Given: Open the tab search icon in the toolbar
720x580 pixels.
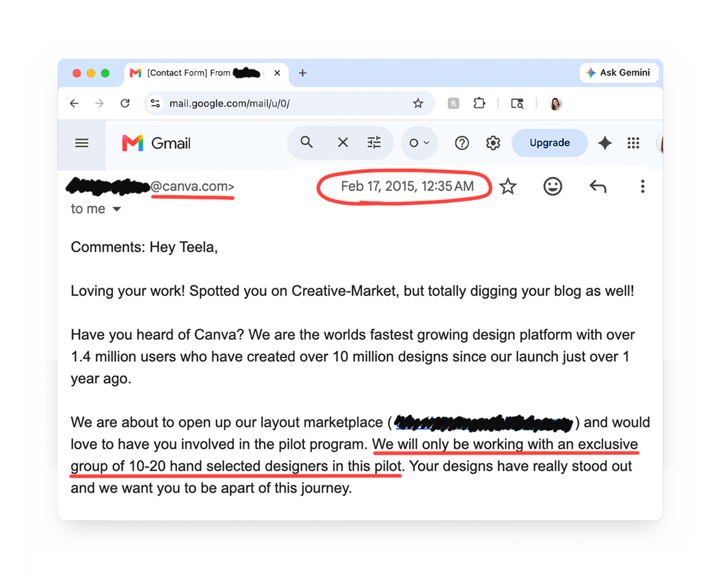Looking at the screenshot, I should tap(517, 103).
